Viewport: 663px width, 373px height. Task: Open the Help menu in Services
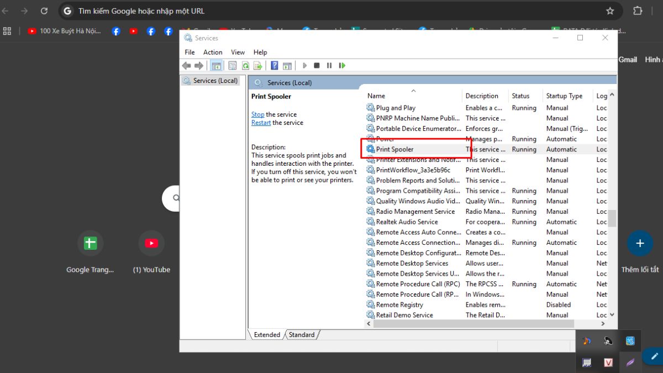click(x=260, y=52)
